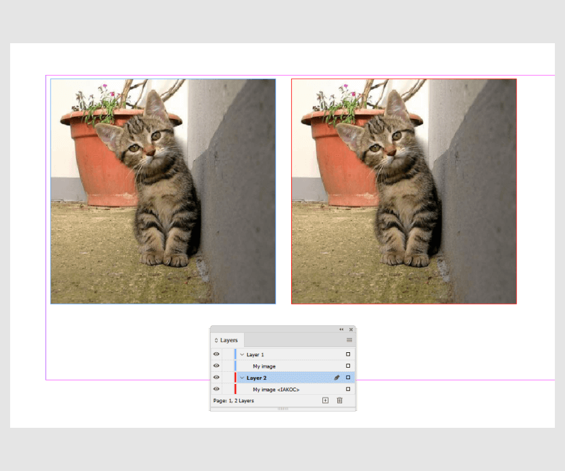
Task: Click the selection box beside My image <IAKOC>
Action: point(347,388)
